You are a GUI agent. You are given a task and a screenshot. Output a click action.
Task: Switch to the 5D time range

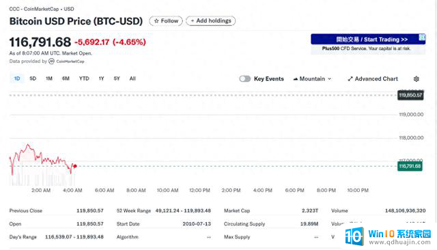pyautogui.click(x=33, y=79)
